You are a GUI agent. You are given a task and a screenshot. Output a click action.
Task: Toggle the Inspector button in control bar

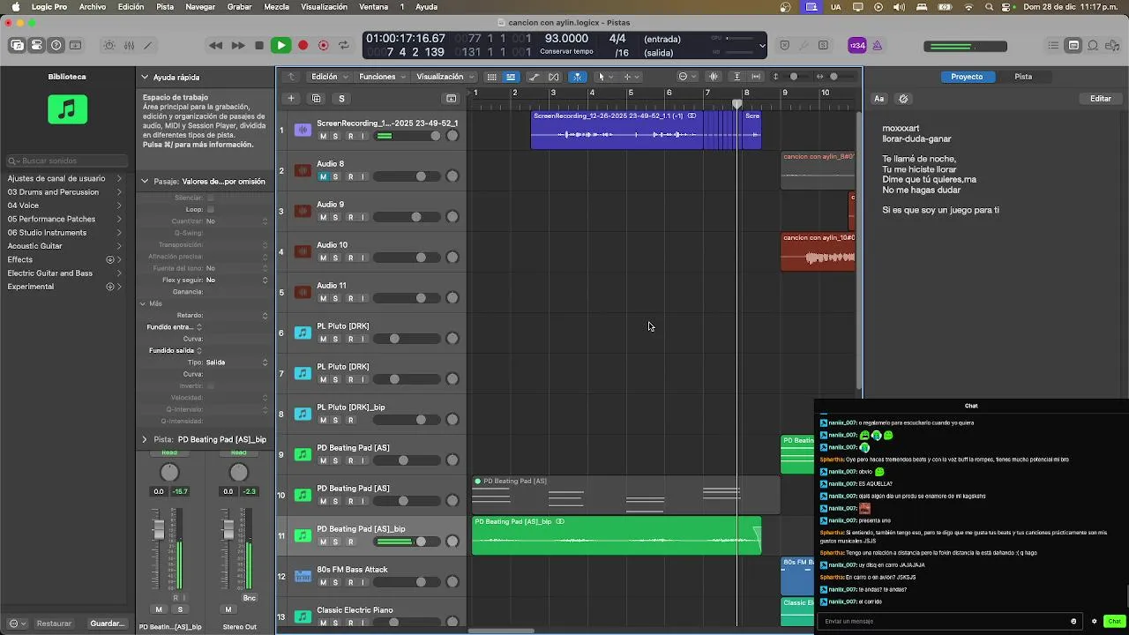[36, 45]
